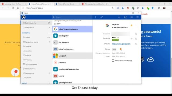172x96 pixels.
Task: Copy the Website field value
Action: [x=136, y=44]
